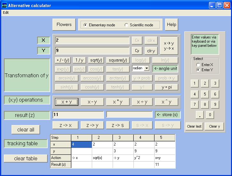
Task: Click the z -> x transfer button
Action: tap(65, 125)
